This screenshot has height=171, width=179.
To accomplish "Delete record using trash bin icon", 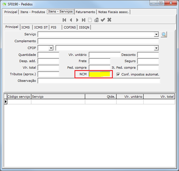I will click(x=97, y=20).
